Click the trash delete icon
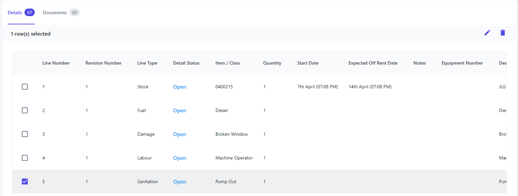This screenshot has height=196, width=518. (x=503, y=33)
